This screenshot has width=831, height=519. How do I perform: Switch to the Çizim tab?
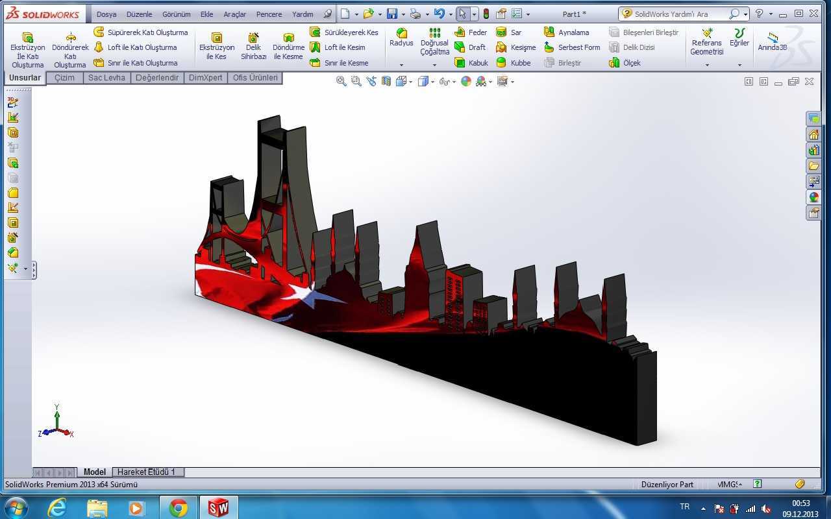[x=64, y=78]
